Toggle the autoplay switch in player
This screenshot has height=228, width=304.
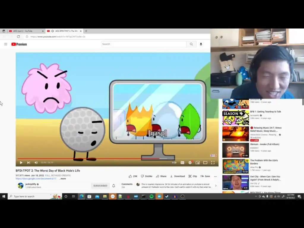pos(174,163)
